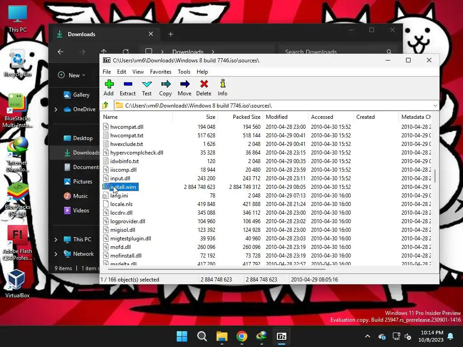The height and width of the screenshot is (347, 463).
Task: Close the Downloads Explorer tab
Action: pyautogui.click(x=151, y=34)
